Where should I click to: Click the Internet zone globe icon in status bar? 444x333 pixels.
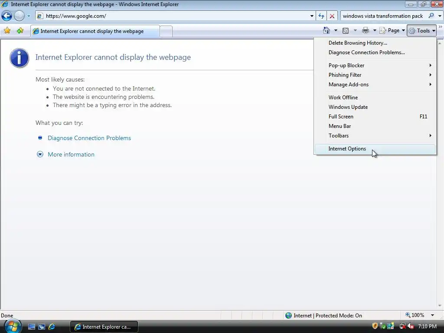coord(288,316)
